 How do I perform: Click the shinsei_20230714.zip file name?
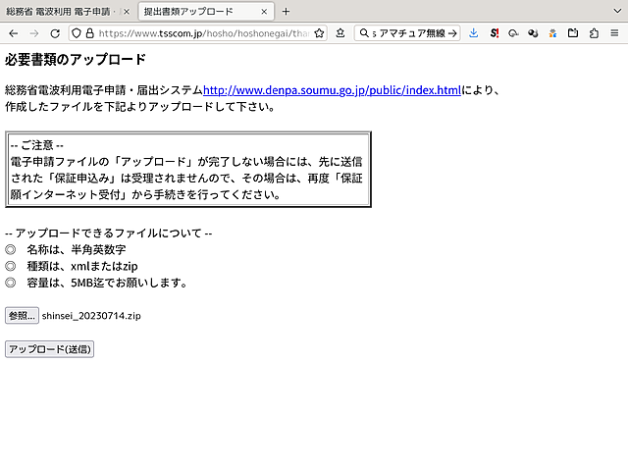click(91, 316)
